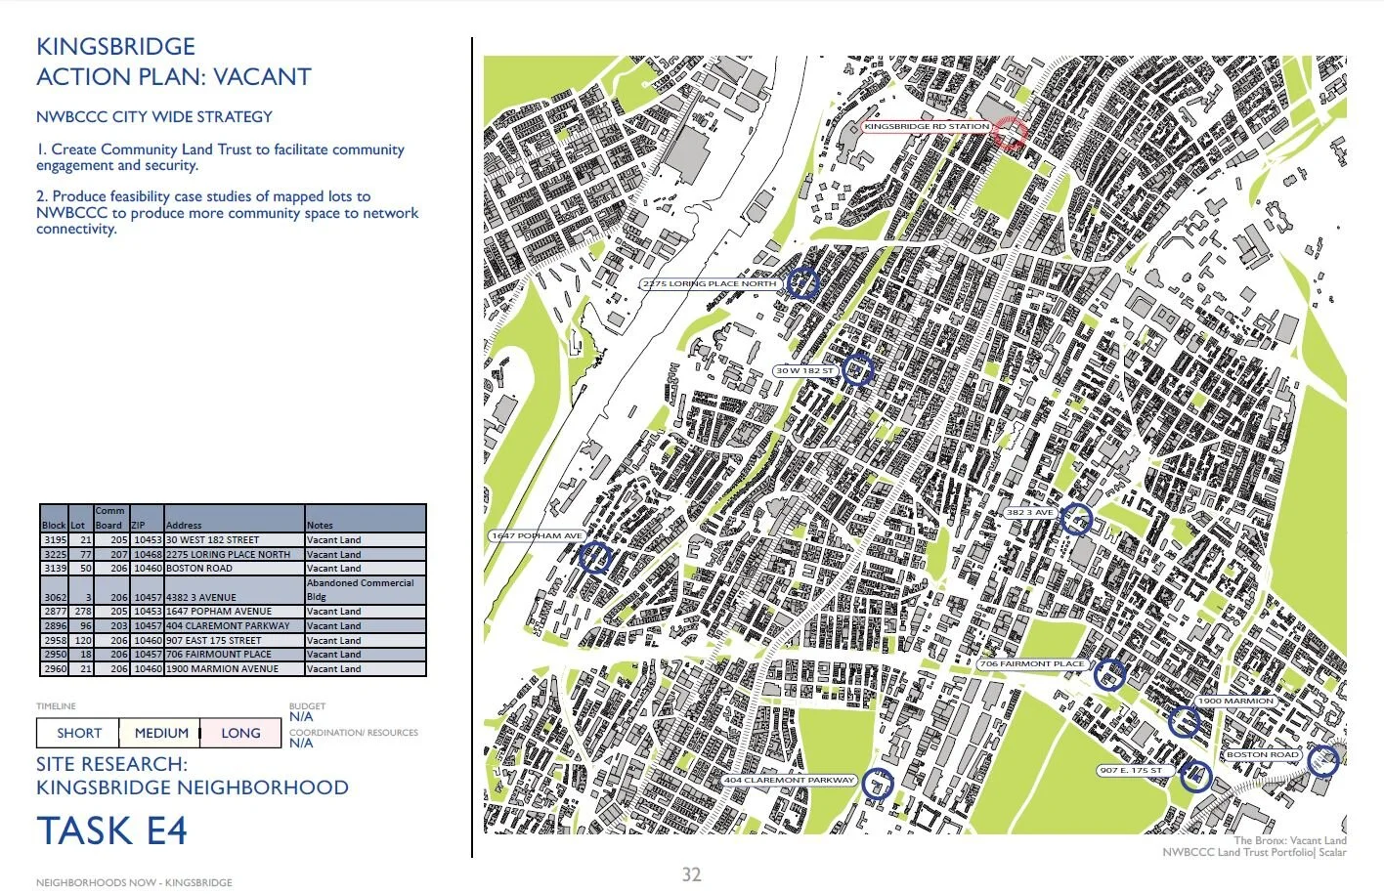Click the 404 CLAREMONT PARKWAY map label
The height and width of the screenshot is (894, 1384).
tap(790, 780)
